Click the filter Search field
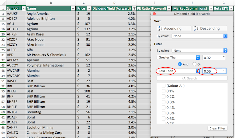This screenshot has width=235, height=138. [191, 78]
